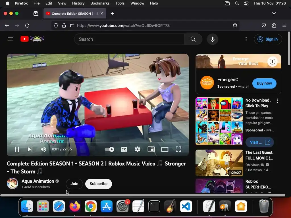Viewport: 291px width, 218px height.
Task: Open Firefox application hamburger menu
Action: [284, 25]
